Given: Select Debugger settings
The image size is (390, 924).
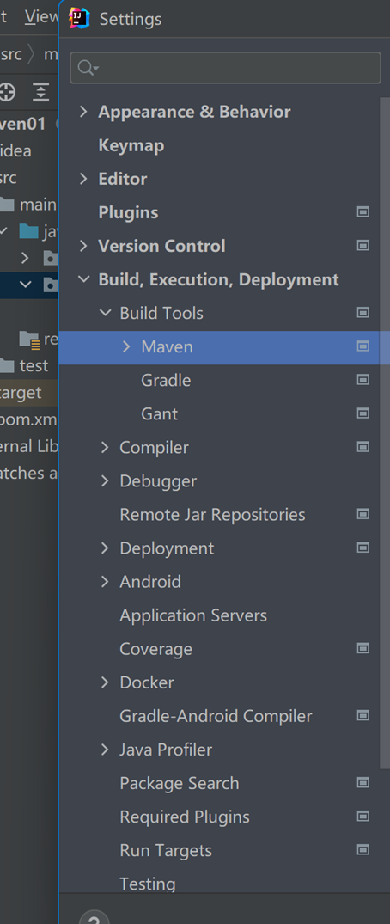Looking at the screenshot, I should tap(158, 480).
